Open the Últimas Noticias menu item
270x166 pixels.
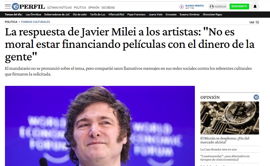click(x=59, y=8)
